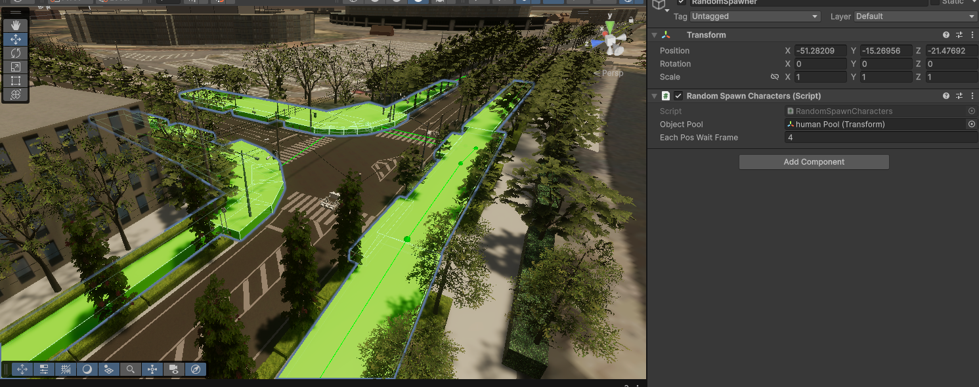The height and width of the screenshot is (387, 979).
Task: Uncheck the GameObject active checkbox
Action: pyautogui.click(x=682, y=3)
